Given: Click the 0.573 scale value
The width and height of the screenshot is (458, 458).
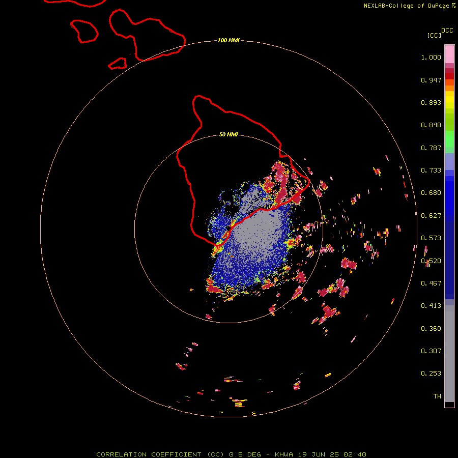Looking at the screenshot, I should pos(431,238).
